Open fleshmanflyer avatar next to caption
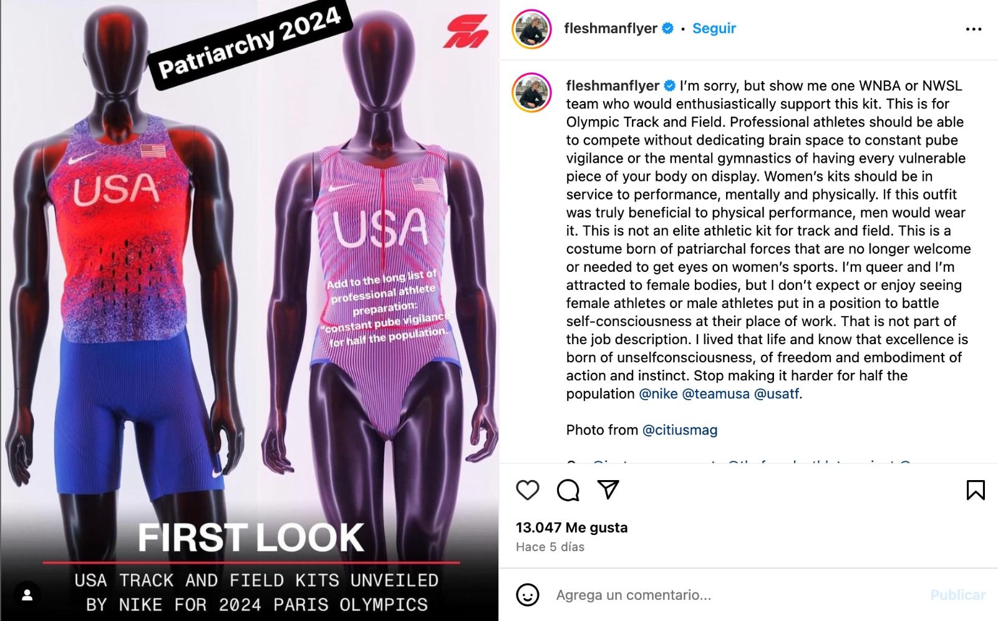This screenshot has height=621, width=998. (532, 92)
